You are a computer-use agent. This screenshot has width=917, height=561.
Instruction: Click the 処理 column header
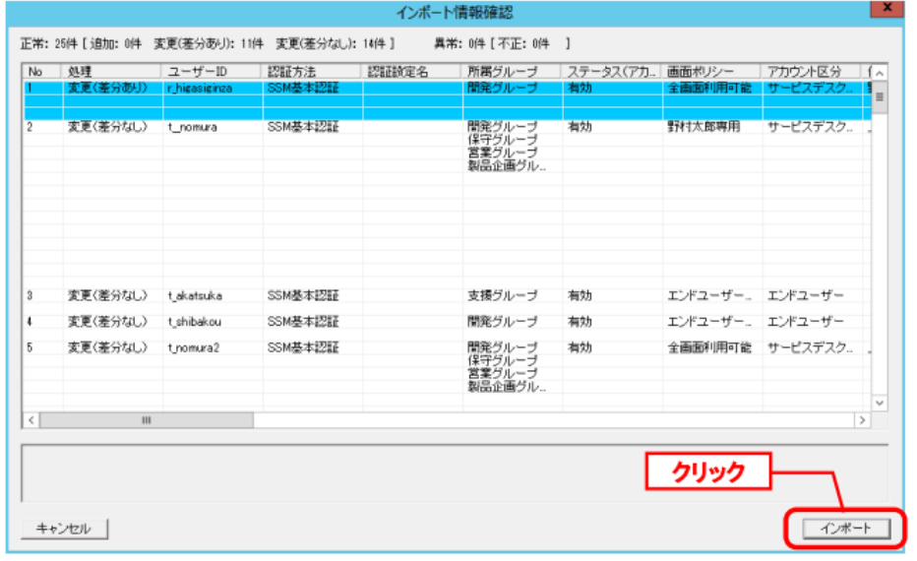pyautogui.click(x=111, y=72)
